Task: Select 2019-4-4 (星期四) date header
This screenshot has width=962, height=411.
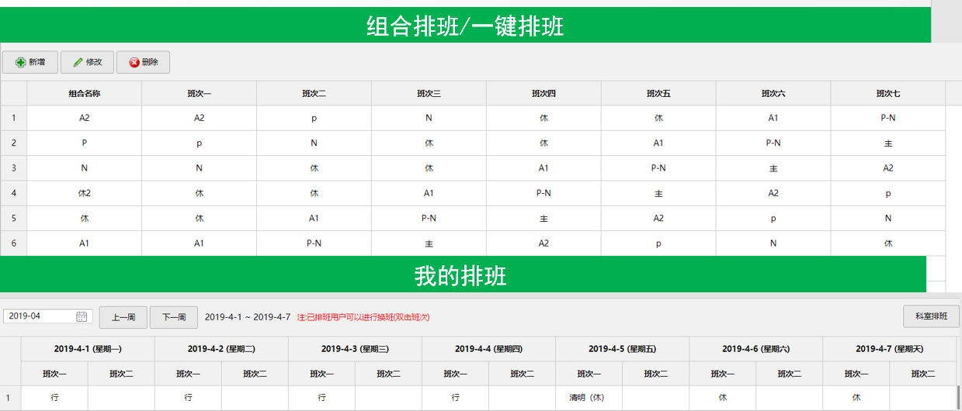Action: click(x=489, y=349)
